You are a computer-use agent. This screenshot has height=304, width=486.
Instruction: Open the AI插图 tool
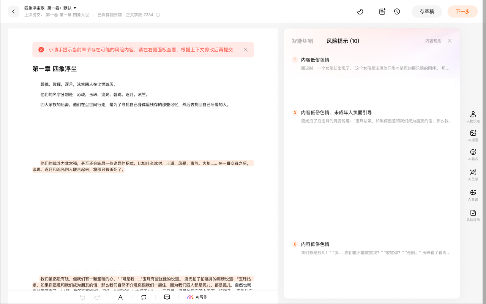point(473,136)
